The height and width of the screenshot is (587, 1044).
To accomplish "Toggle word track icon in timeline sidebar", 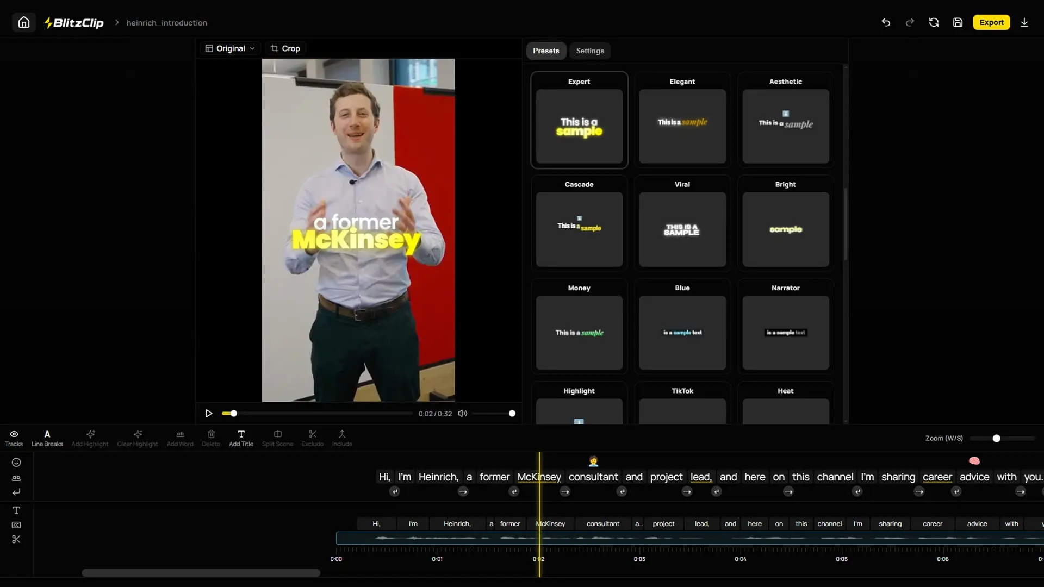I will pos(16,478).
